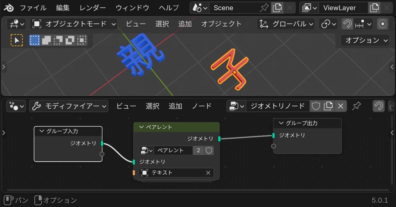The height and width of the screenshot is (207, 396).
Task: Delete the current Scene with X button
Action: pyautogui.click(x=290, y=8)
